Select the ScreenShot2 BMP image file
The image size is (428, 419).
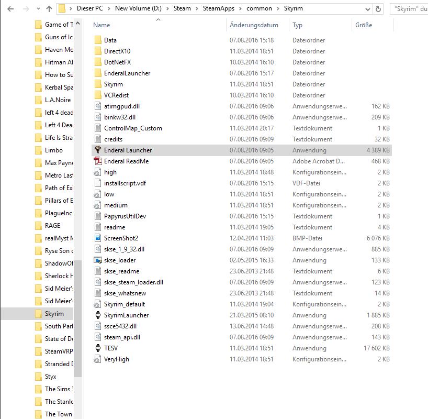[121, 238]
